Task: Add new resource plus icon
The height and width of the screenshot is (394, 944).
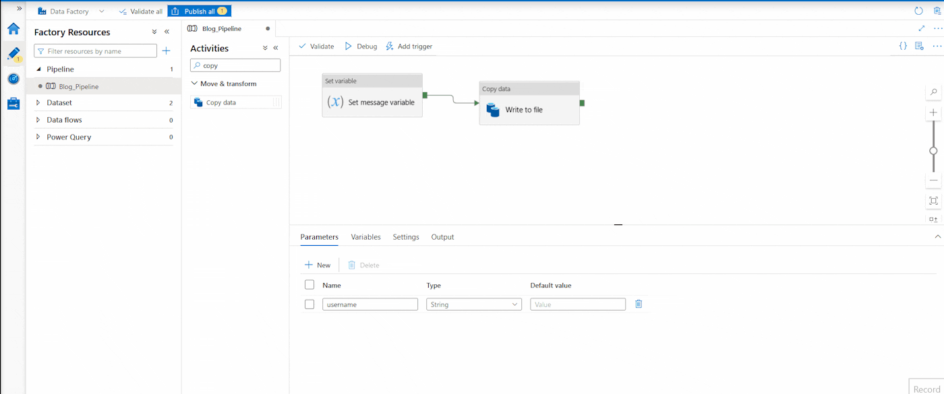Action: coord(167,51)
